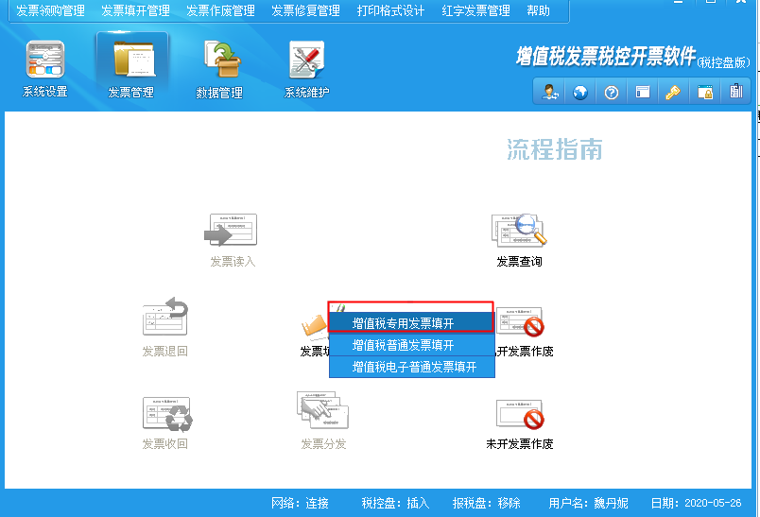Click the 系统设置 label text
Image resolution: width=760 pixels, height=517 pixels.
[x=44, y=92]
